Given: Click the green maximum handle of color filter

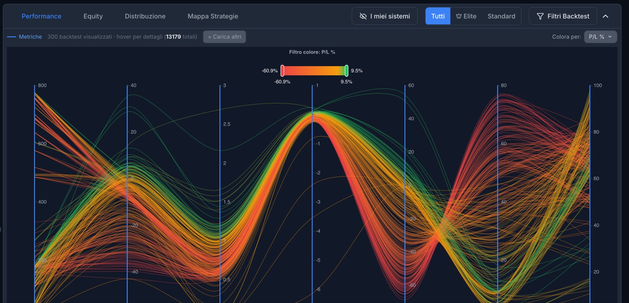Looking at the screenshot, I should point(346,71).
